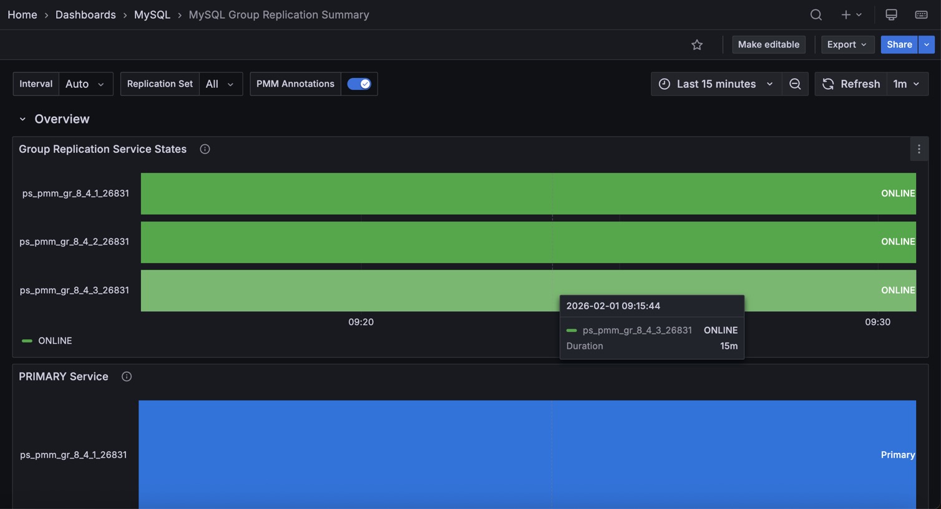Disable the PMM Annotations toggle

[x=359, y=84]
